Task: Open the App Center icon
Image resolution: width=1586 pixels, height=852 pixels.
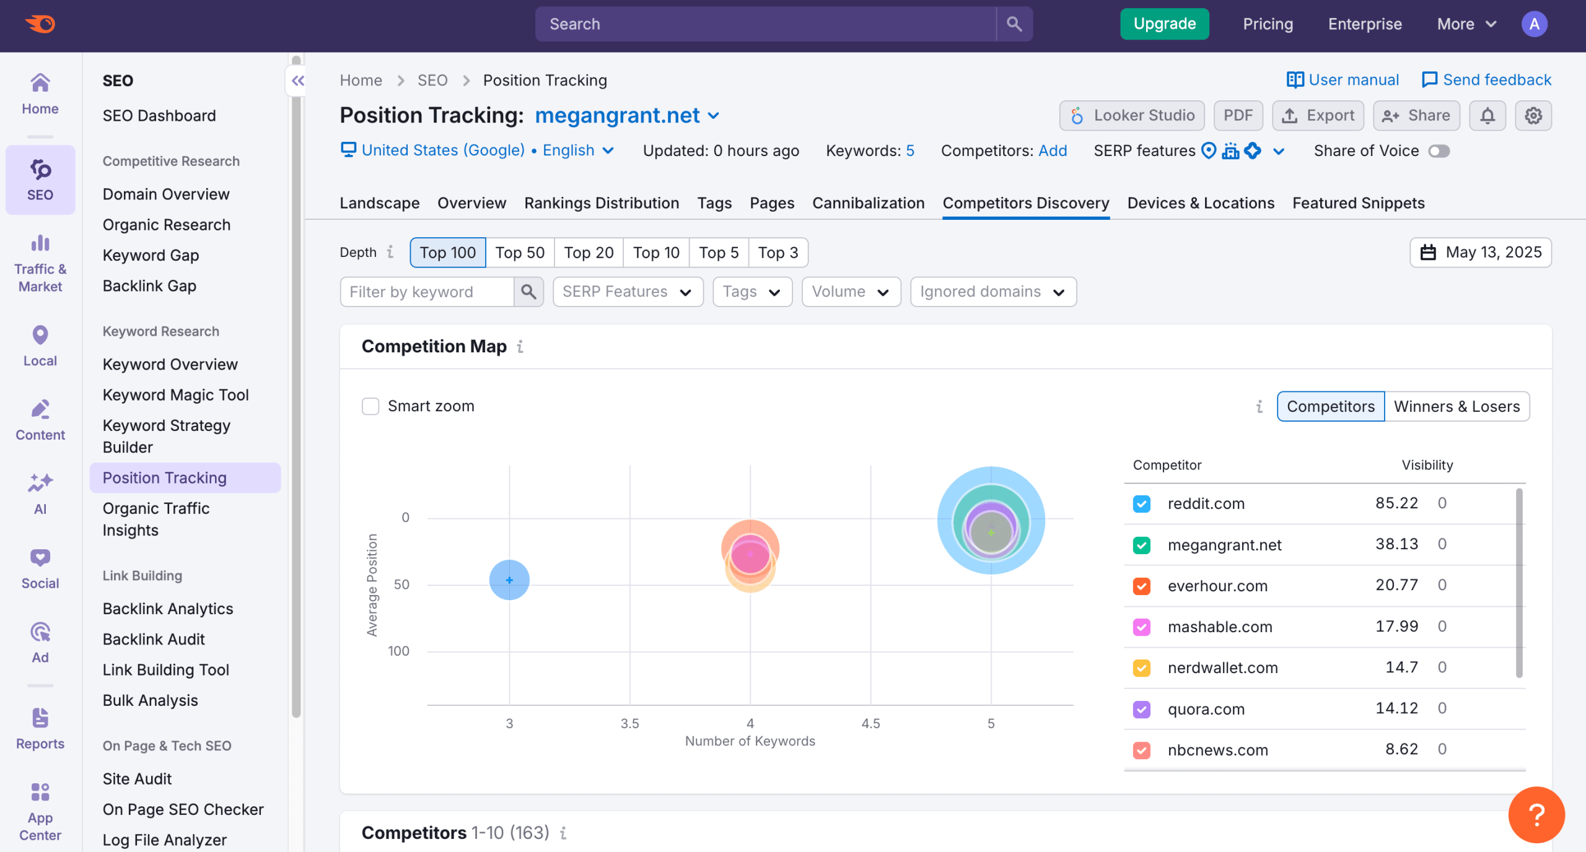Action: pos(40,811)
